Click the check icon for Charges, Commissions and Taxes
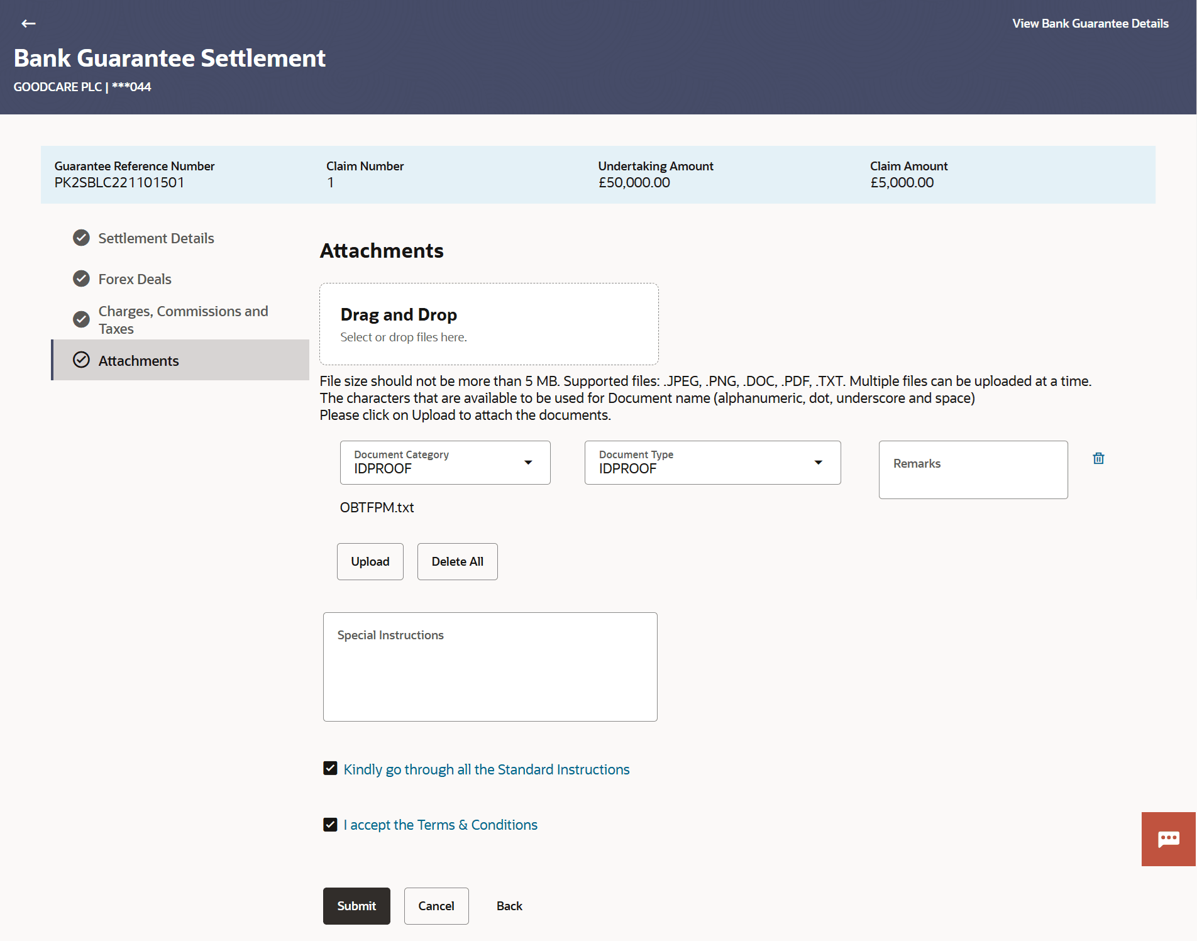Screen dimensions: 1197x941 tap(81, 319)
